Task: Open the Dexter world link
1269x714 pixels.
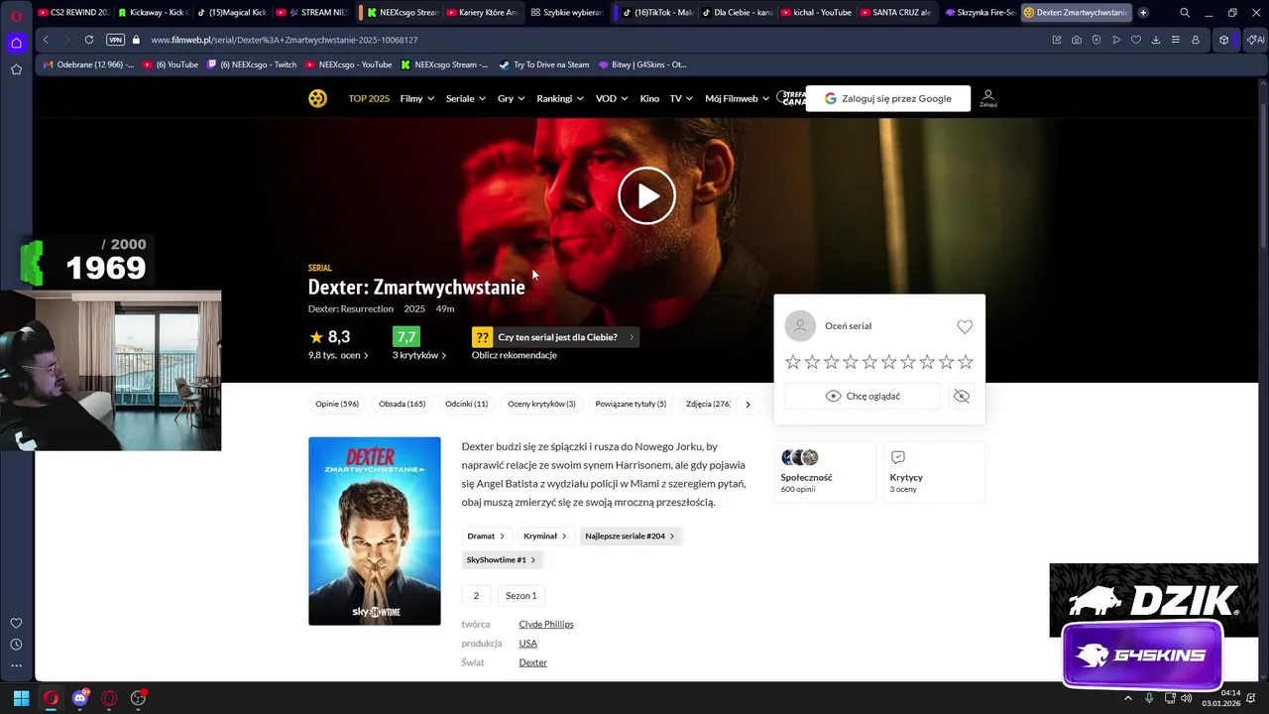Action: click(x=532, y=662)
